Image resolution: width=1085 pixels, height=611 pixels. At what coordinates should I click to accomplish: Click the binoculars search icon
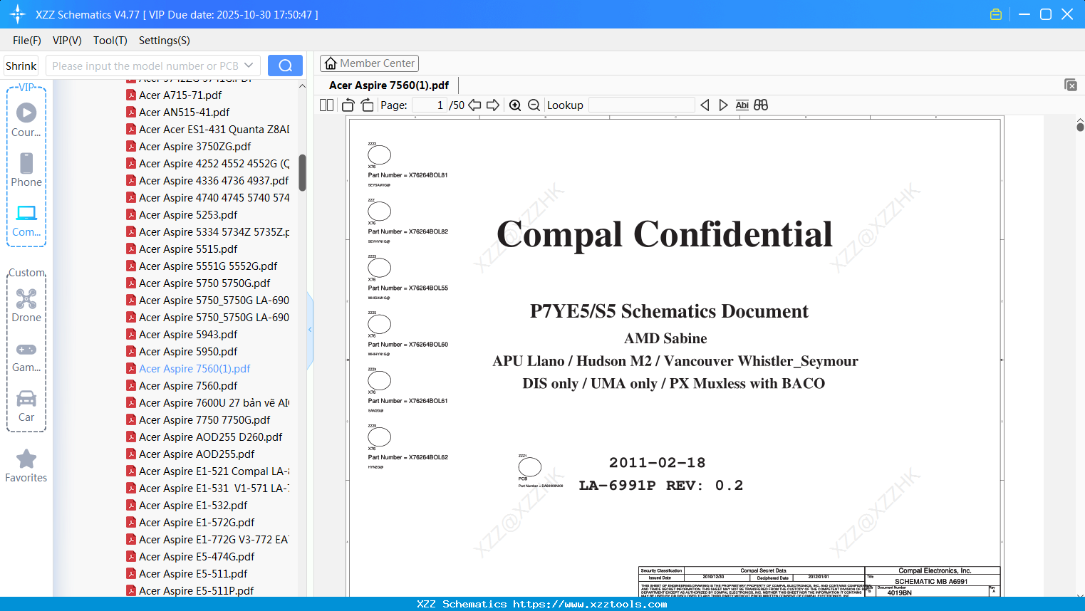click(761, 105)
